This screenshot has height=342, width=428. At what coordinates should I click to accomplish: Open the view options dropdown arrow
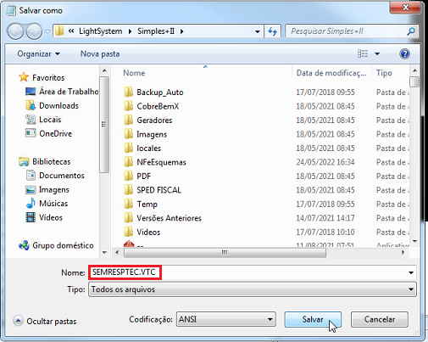[x=377, y=53]
